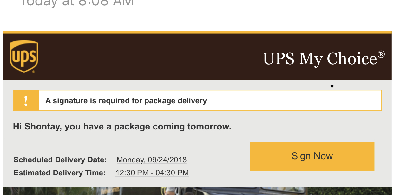Select the signature required alert message
The image size is (394, 195).
126,101
